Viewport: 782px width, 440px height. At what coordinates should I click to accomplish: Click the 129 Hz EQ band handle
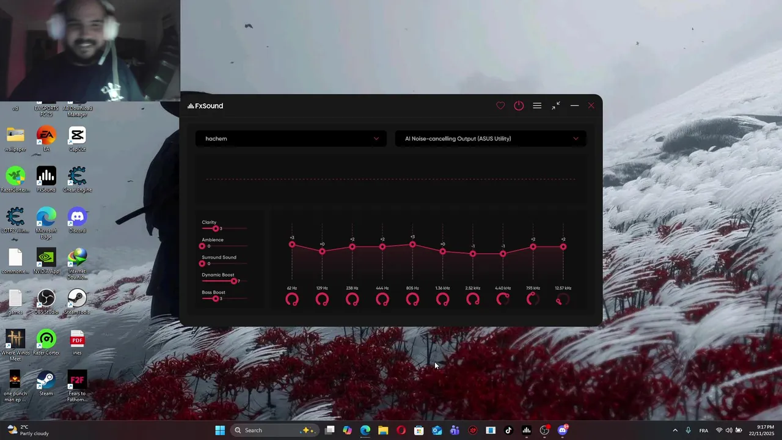[x=322, y=251]
